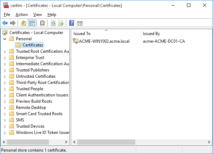Toggle Show/Hide Console Tree toolbar icon

[x=32, y=23]
